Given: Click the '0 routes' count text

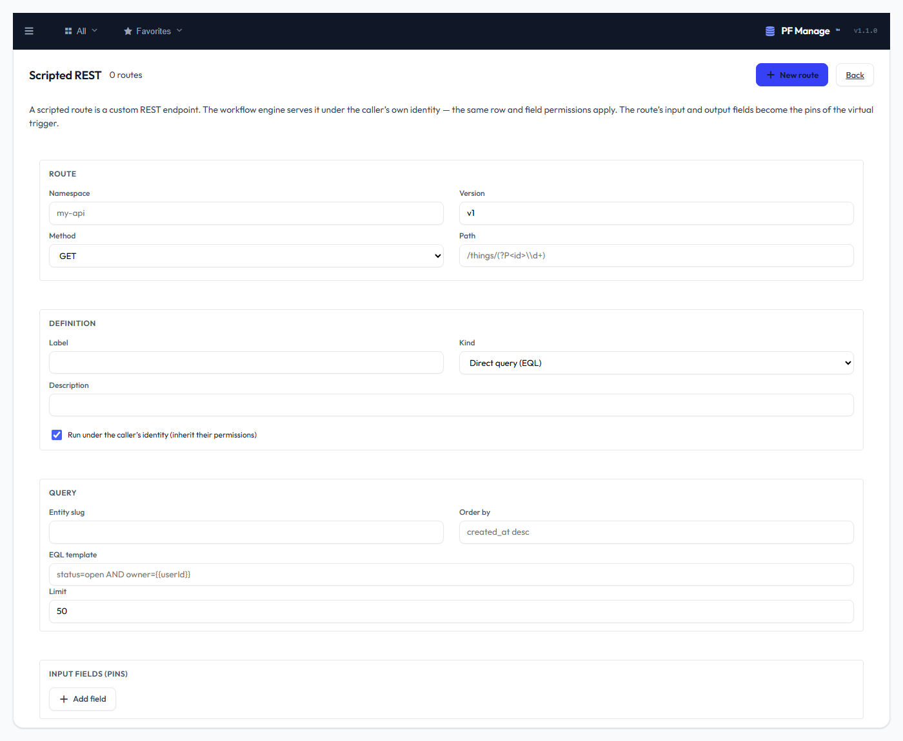Looking at the screenshot, I should tap(126, 75).
